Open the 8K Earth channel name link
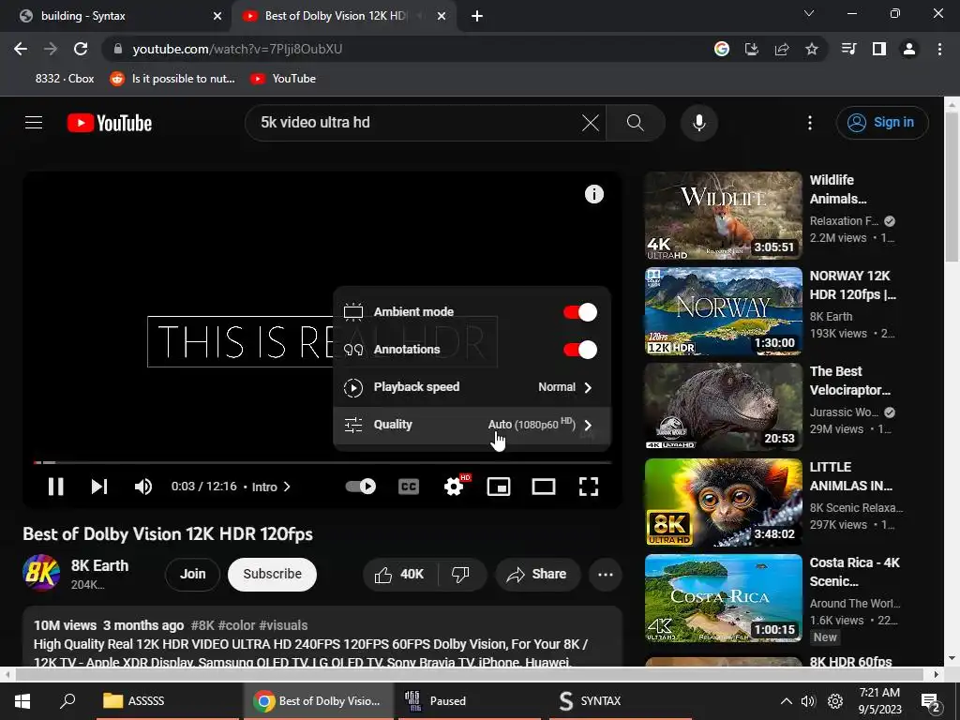Image resolution: width=960 pixels, height=720 pixels. point(99,565)
